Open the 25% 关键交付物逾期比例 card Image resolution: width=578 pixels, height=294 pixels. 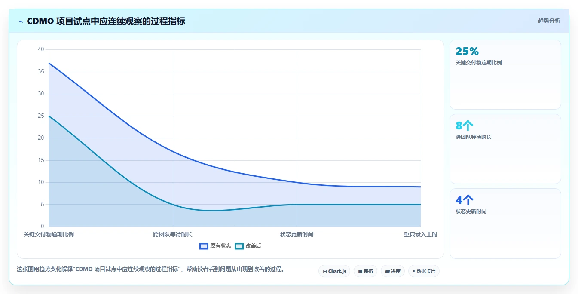pos(505,74)
